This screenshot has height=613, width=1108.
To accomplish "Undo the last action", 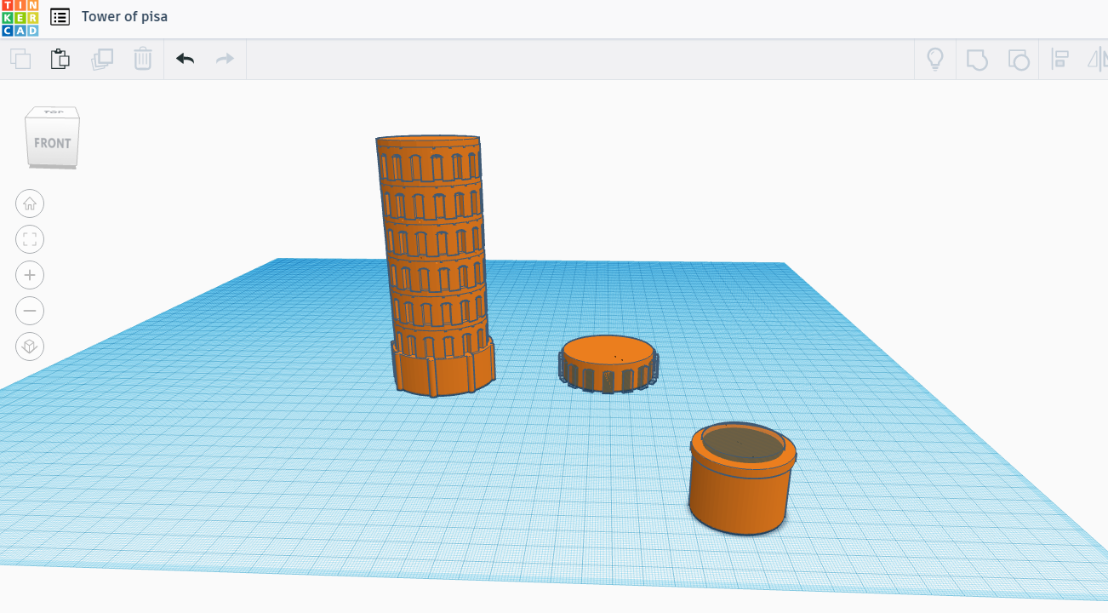I will coord(185,59).
